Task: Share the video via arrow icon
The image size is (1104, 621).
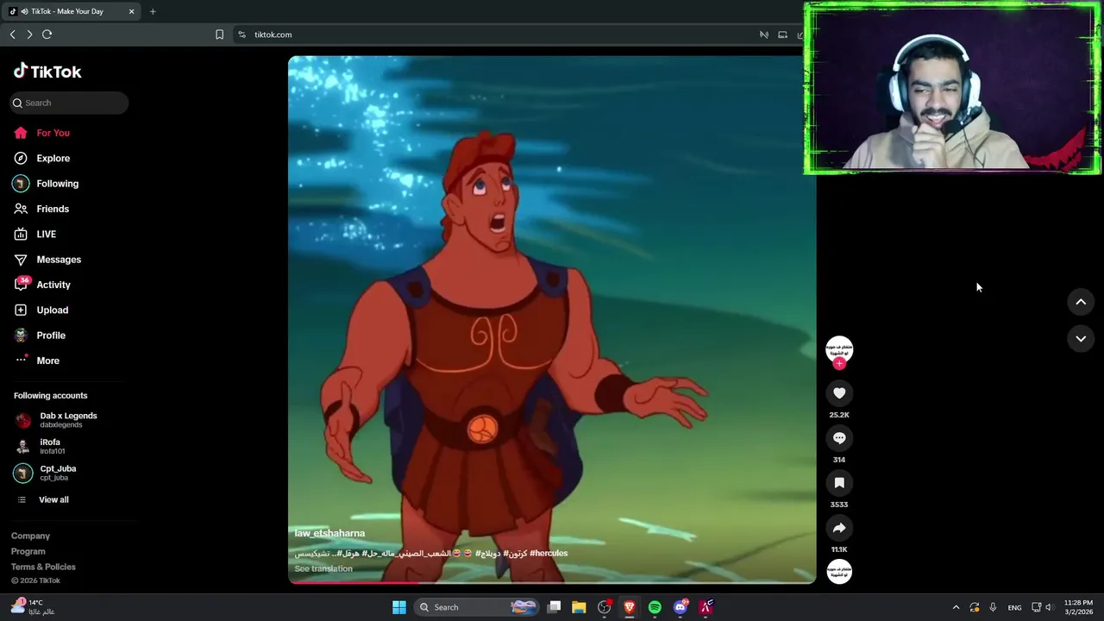Action: (839, 528)
